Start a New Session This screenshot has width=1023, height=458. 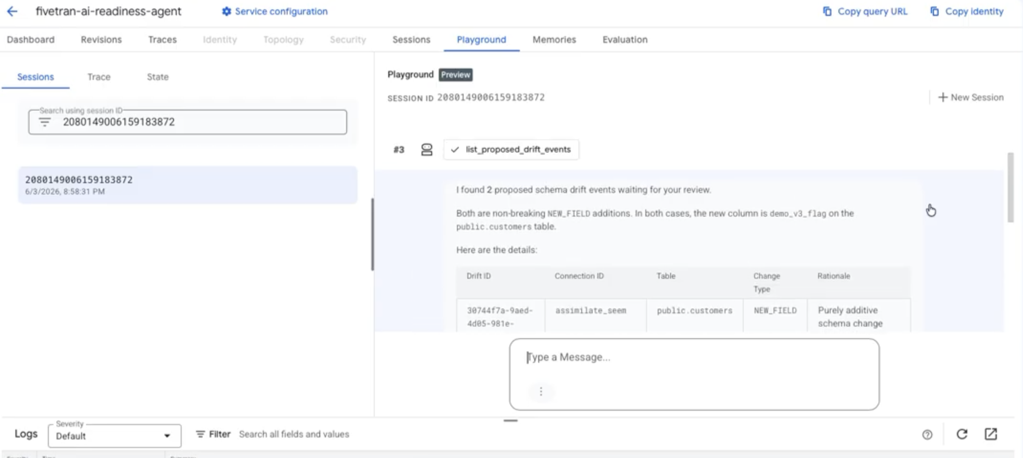point(971,97)
